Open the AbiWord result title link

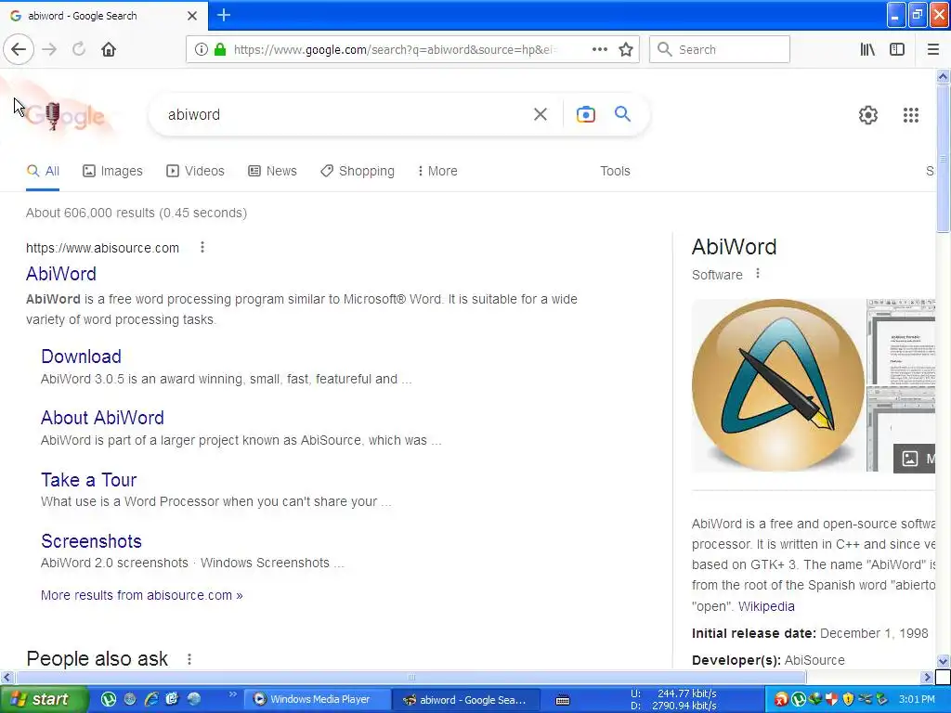pos(61,274)
